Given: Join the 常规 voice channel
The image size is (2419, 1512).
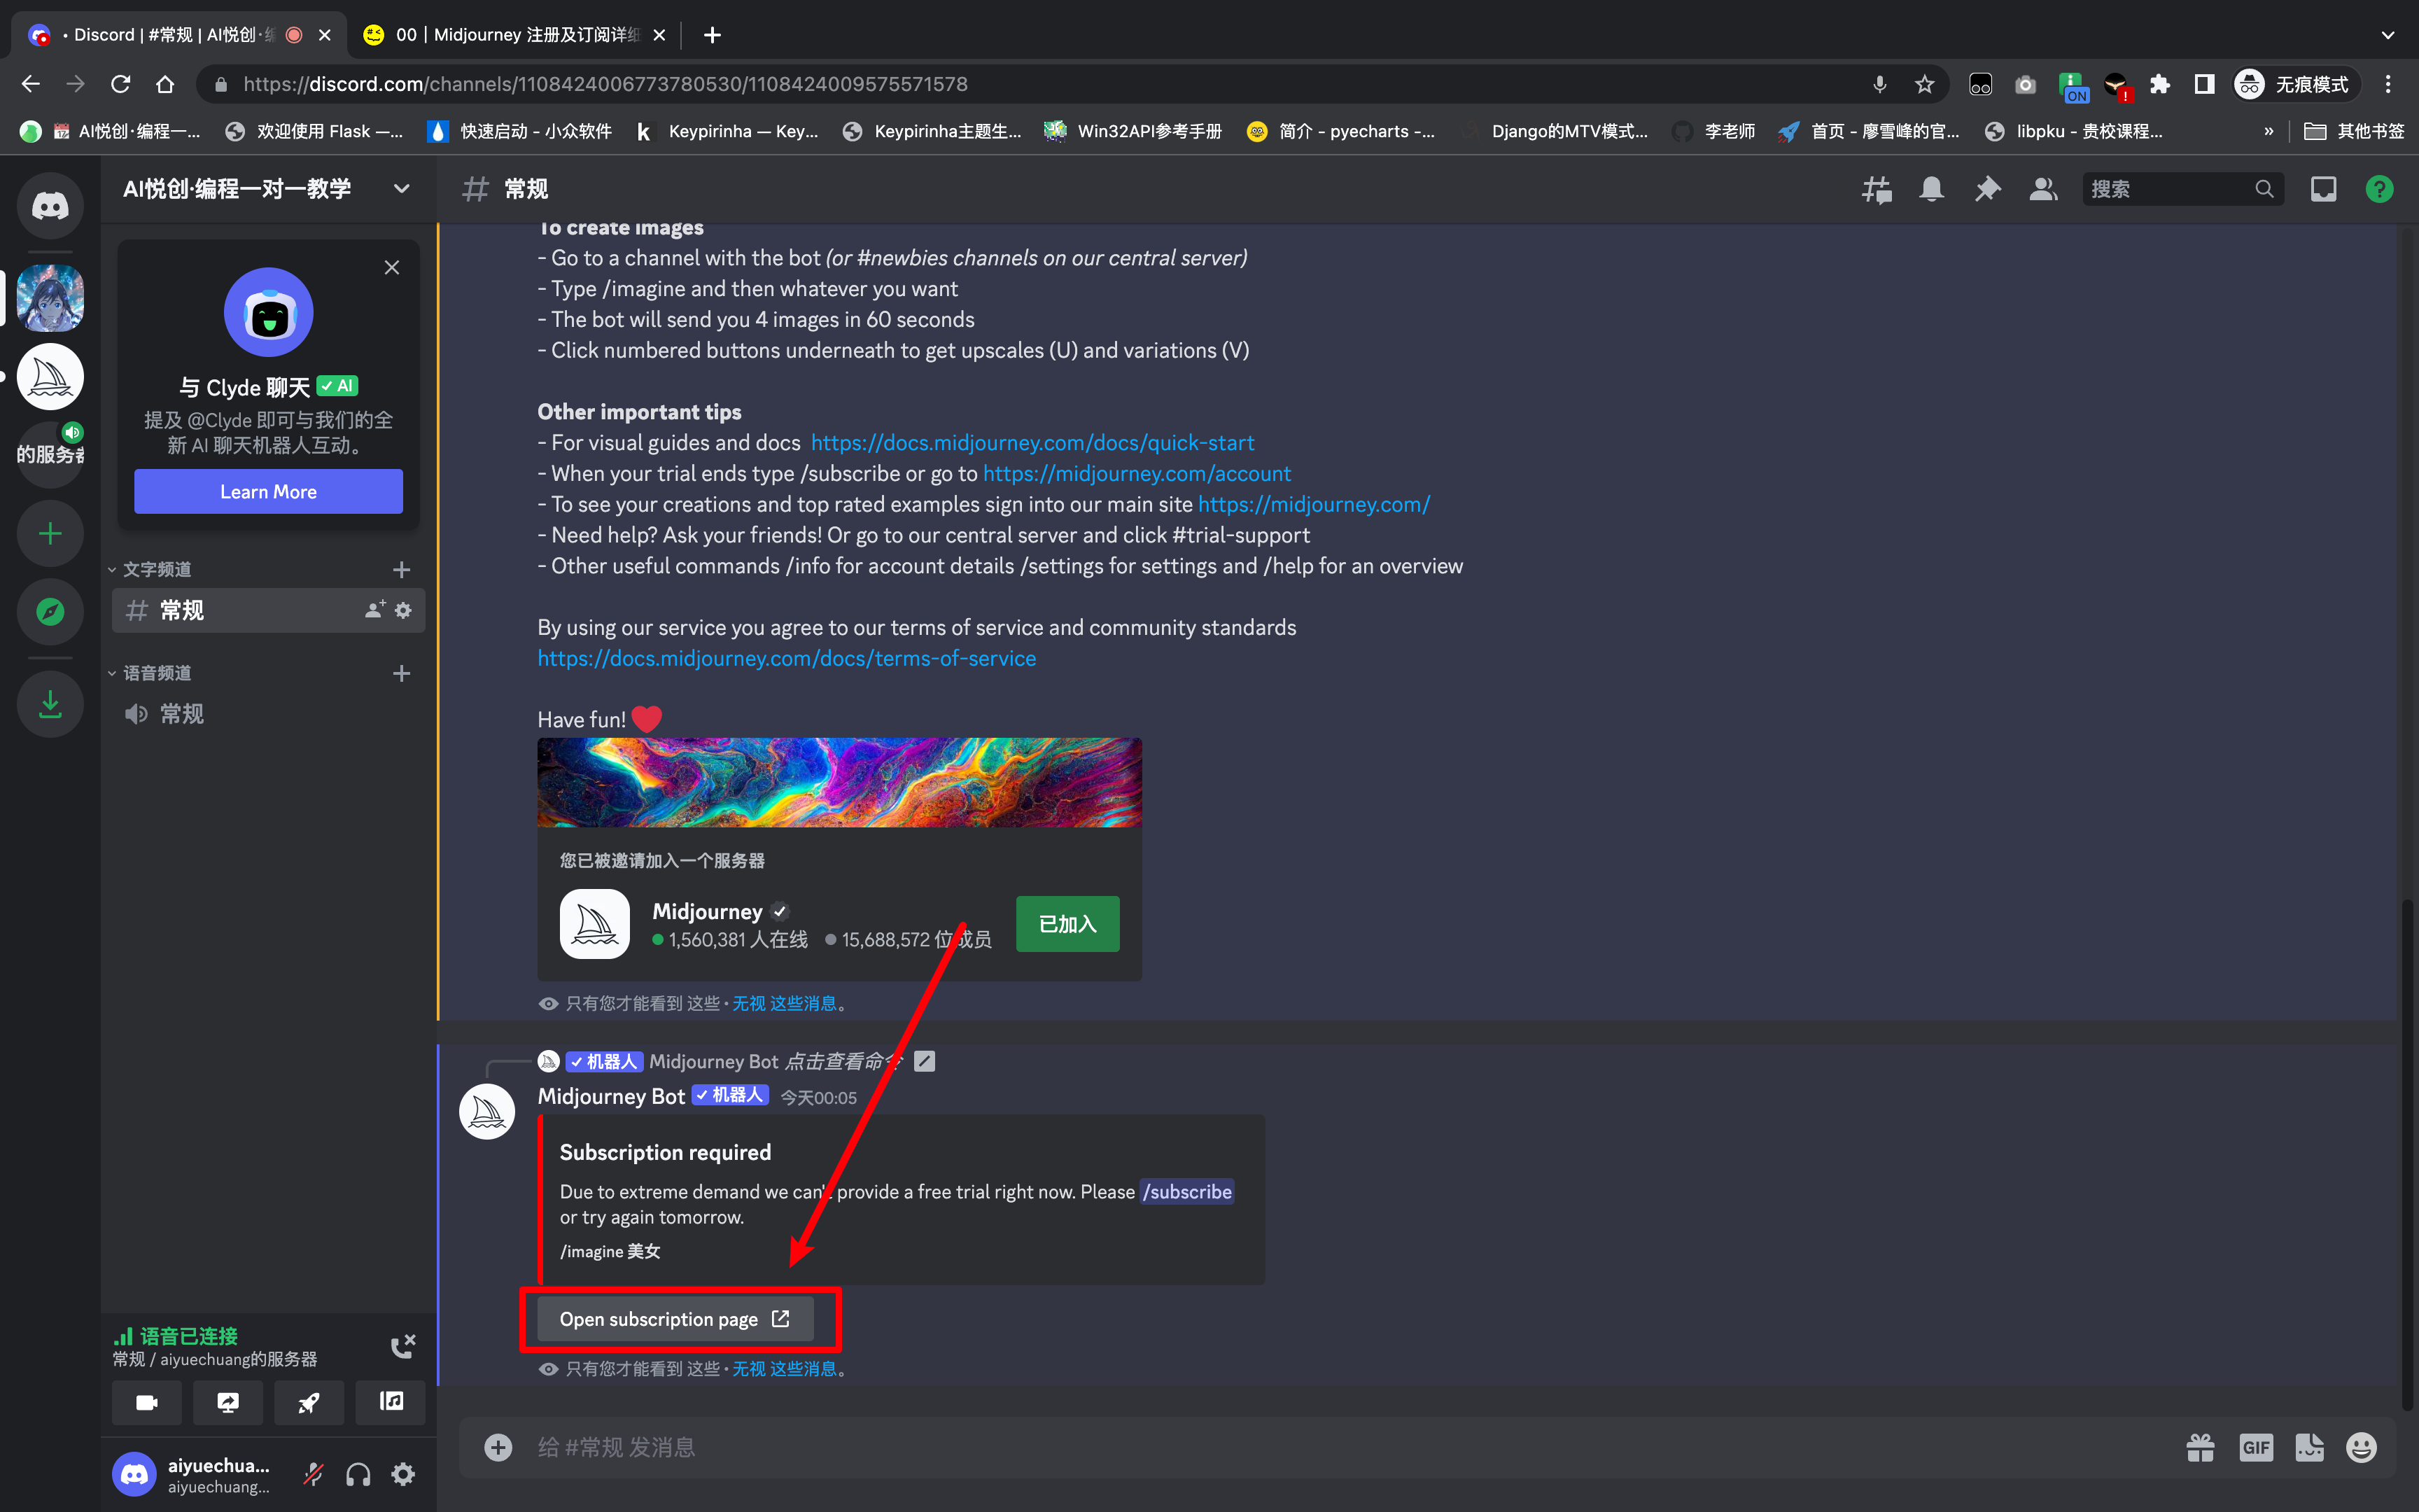Looking at the screenshot, I should (268, 714).
